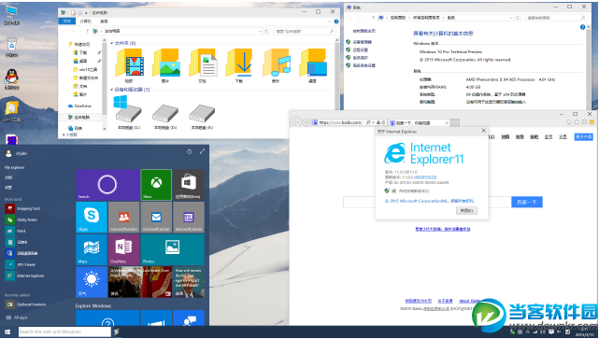The width and height of the screenshot is (599, 339).
Task: Open the QQ penguin desktop icon
Action: [x=11, y=79]
